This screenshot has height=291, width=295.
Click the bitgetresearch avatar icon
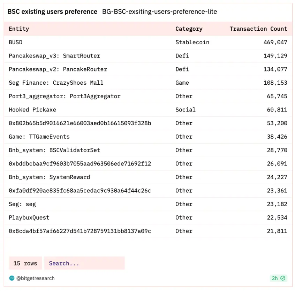(12, 278)
